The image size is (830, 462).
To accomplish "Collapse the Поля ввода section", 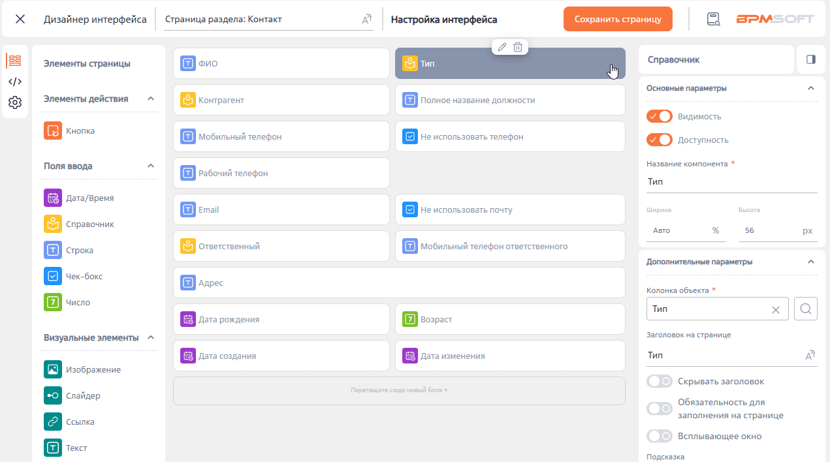I will coord(151,166).
